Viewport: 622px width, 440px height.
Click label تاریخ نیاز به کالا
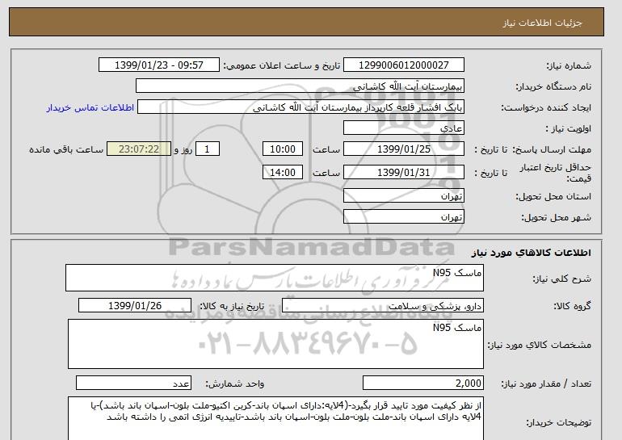tap(232, 306)
